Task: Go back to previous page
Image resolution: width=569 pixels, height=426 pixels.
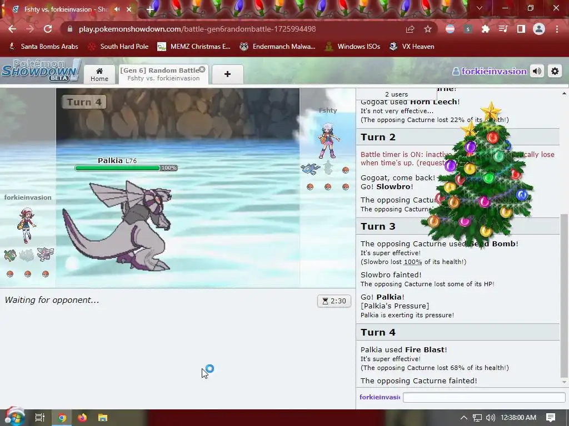Action: coord(12,29)
